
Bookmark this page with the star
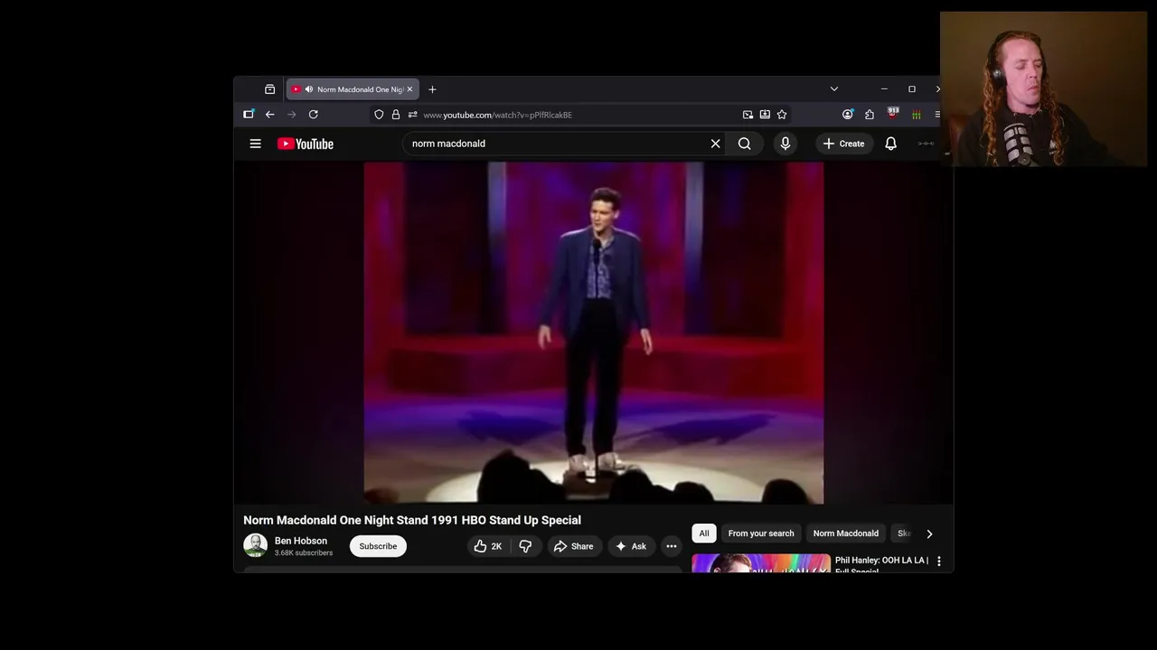782,115
